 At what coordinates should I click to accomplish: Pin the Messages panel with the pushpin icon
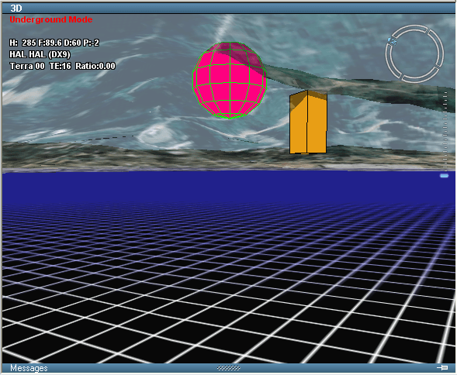pyautogui.click(x=442, y=368)
